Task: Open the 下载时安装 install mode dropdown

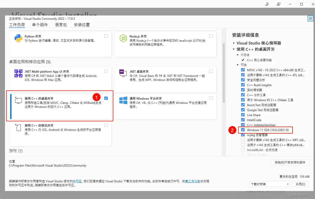Action: pyautogui.click(x=269, y=184)
